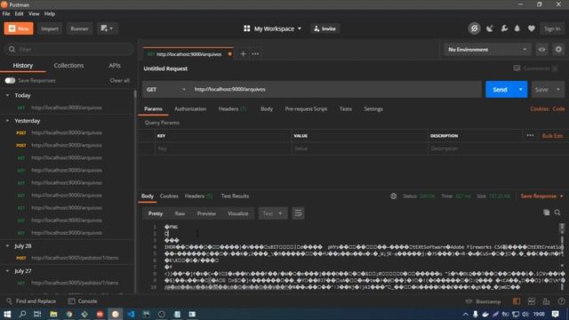Focus the sidebar Filter search field
Viewport: 569px width, 320px height.
pyautogui.click(x=68, y=49)
